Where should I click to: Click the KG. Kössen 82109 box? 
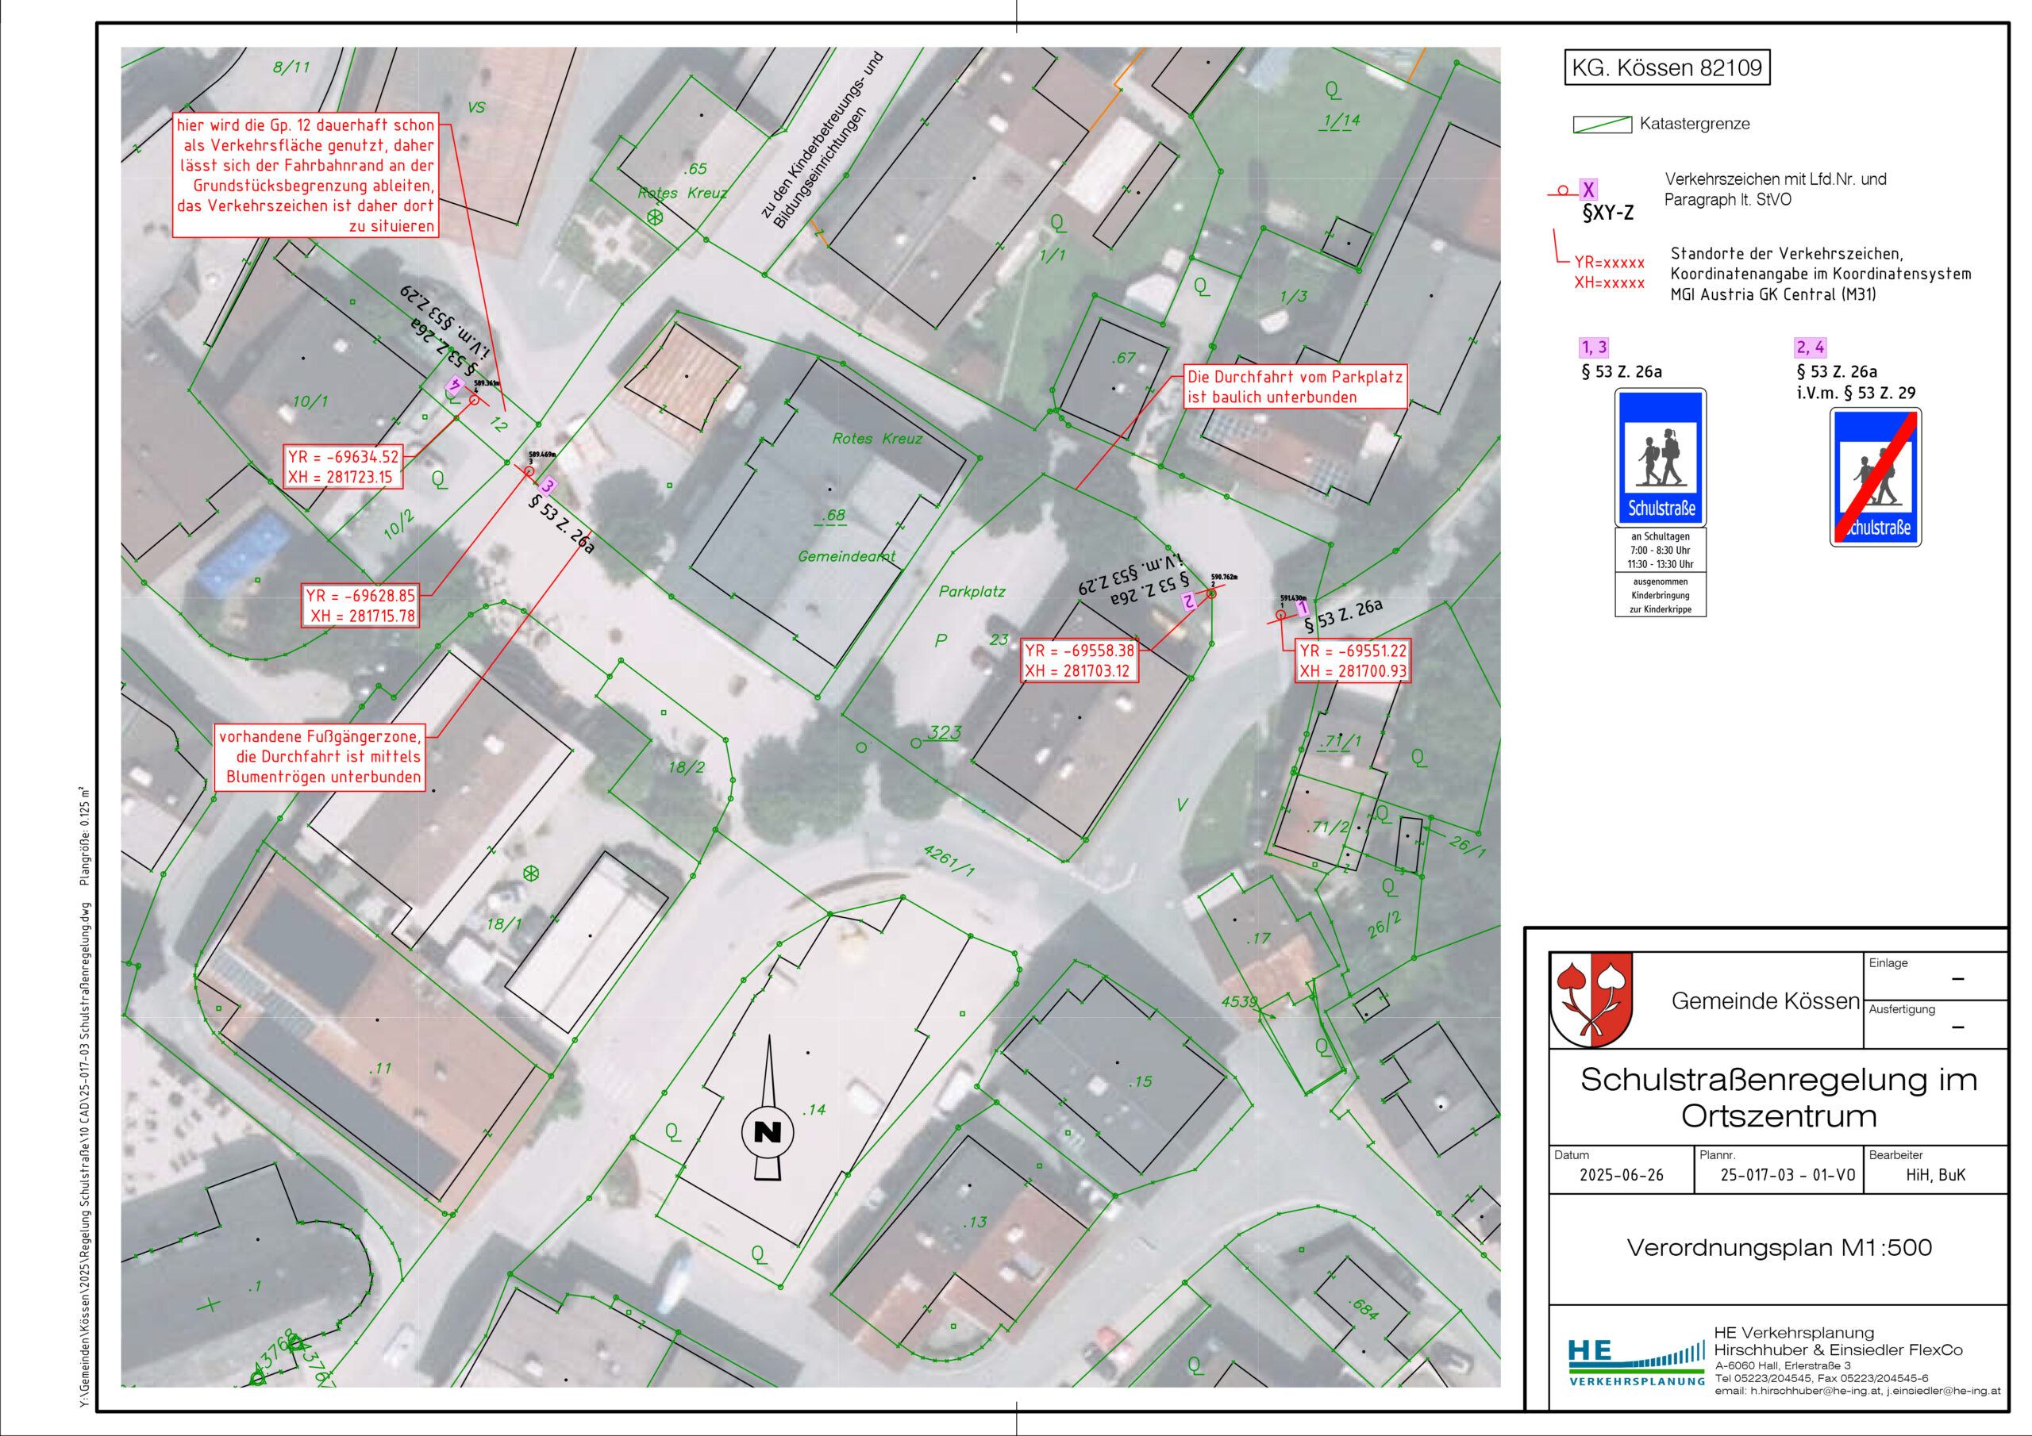tap(1667, 68)
